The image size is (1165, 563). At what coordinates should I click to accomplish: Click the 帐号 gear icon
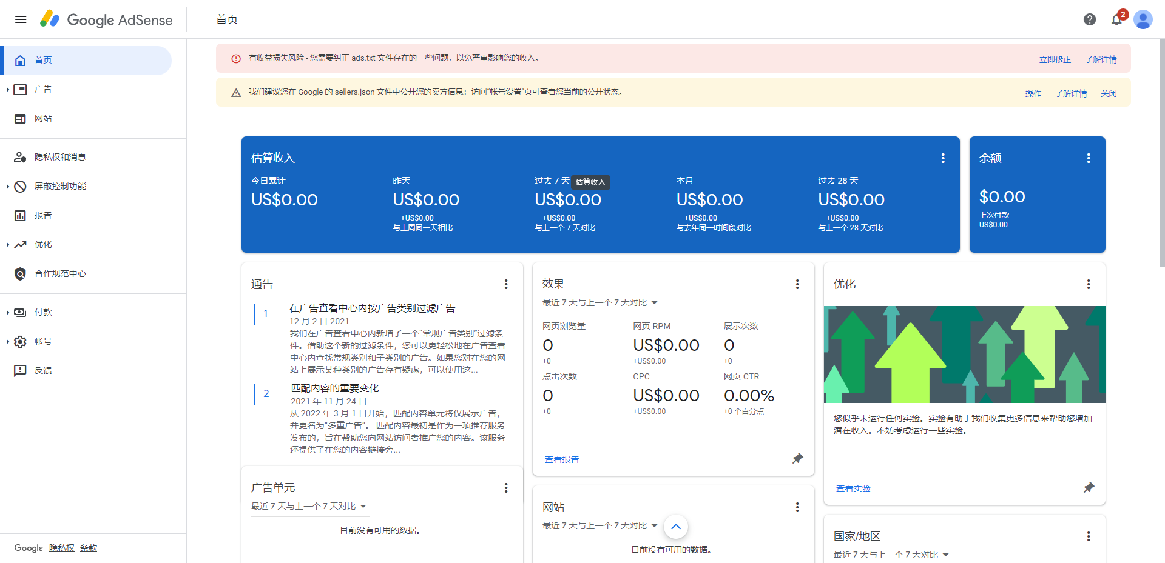[x=20, y=341]
